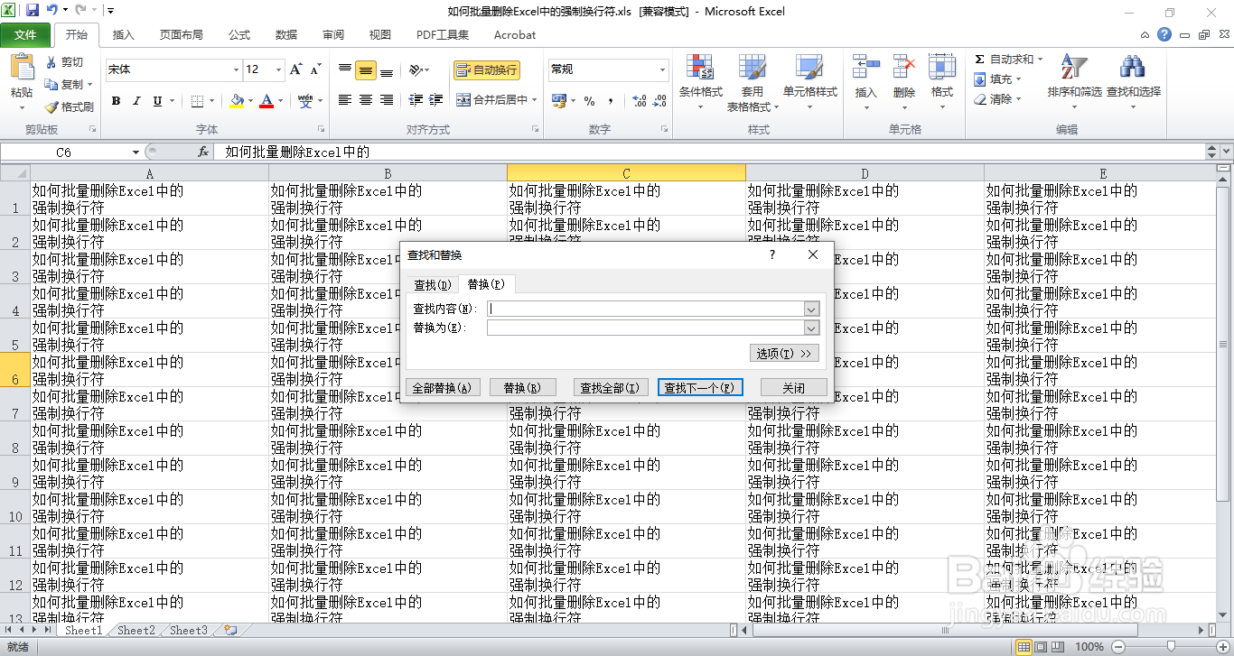Toggle middle vertical alignment

pyautogui.click(x=366, y=69)
